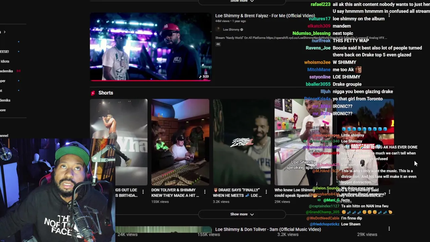Open 'Loe Shimmy & Brent Faiyaz - For Me' title
Viewport: 430px width, 242px height.
[x=265, y=15]
